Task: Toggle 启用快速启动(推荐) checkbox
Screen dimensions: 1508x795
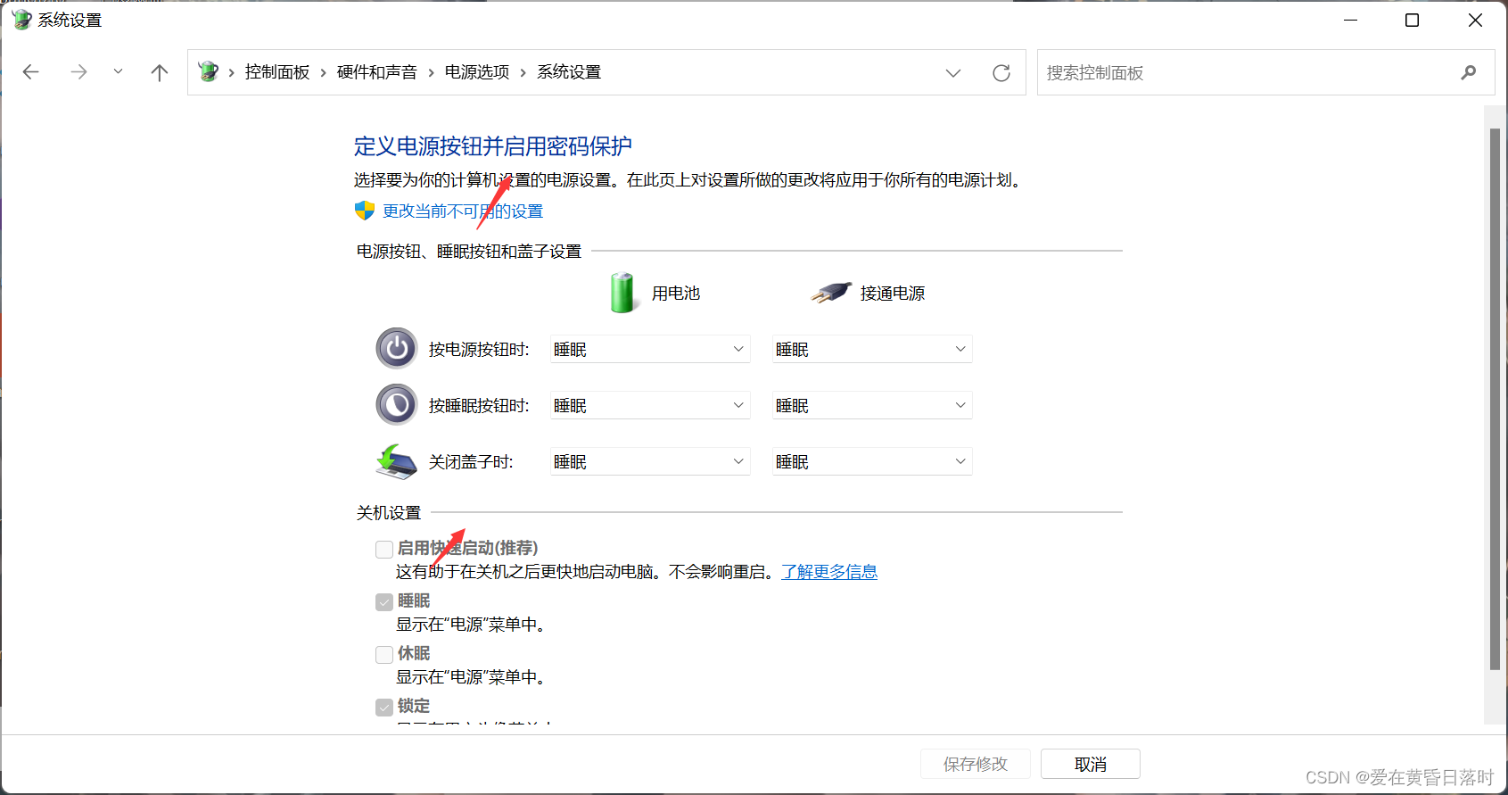Action: click(384, 549)
